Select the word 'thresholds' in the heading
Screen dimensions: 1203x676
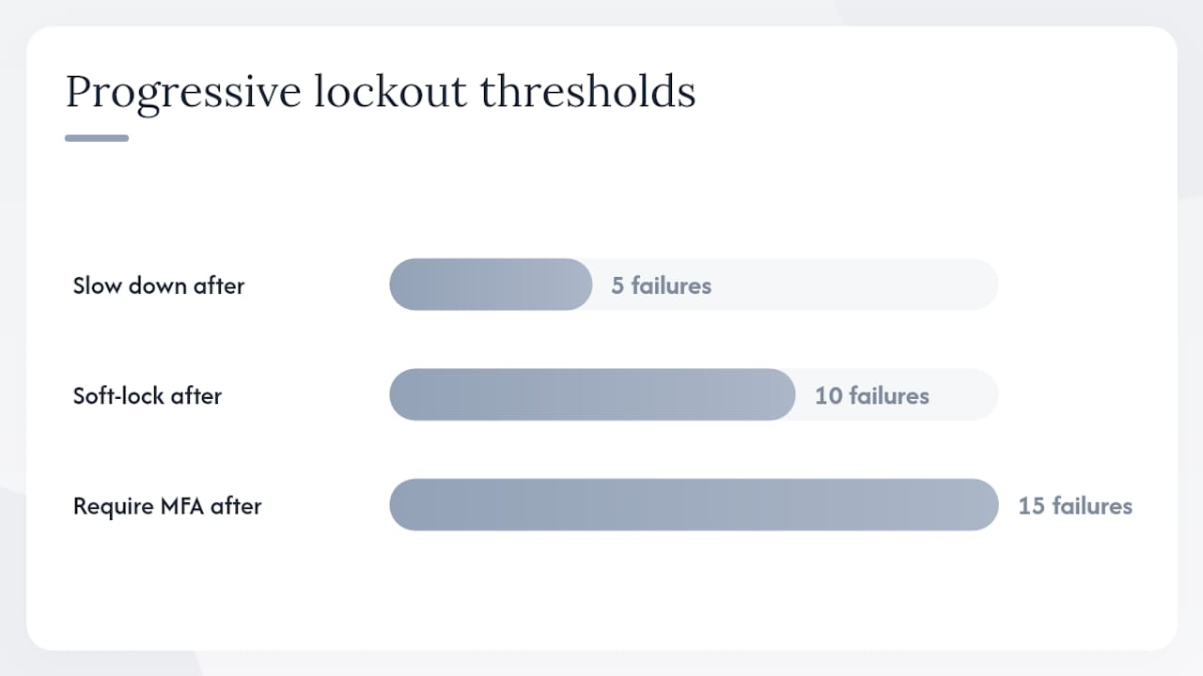tap(588, 91)
